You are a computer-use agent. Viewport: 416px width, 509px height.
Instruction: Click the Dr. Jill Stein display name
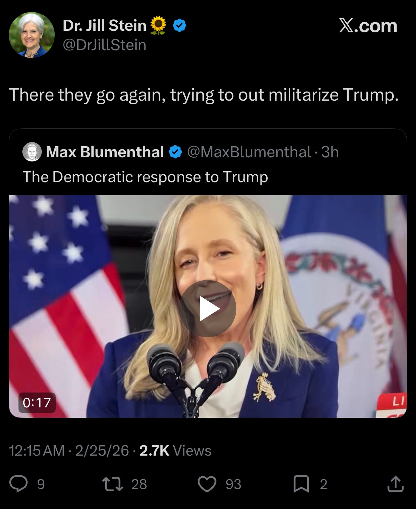104,26
